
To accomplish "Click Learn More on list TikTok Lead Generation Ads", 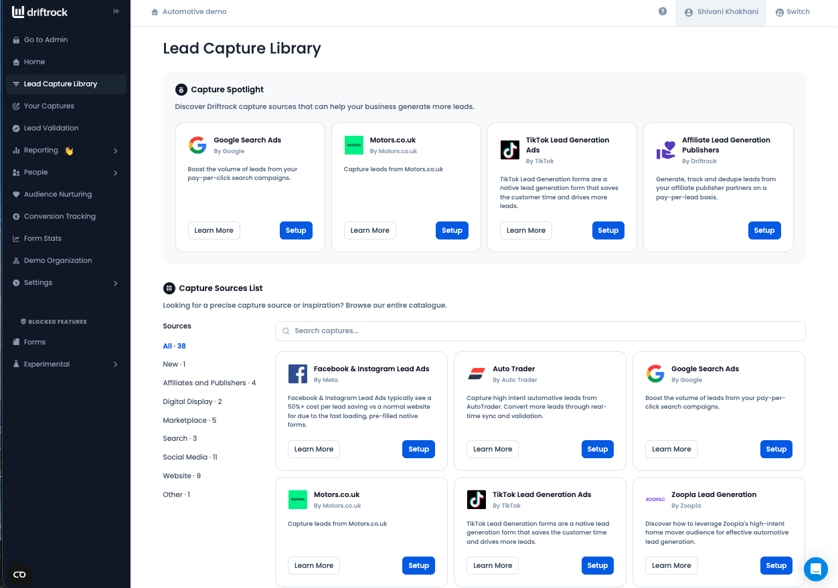I will coord(493,566).
